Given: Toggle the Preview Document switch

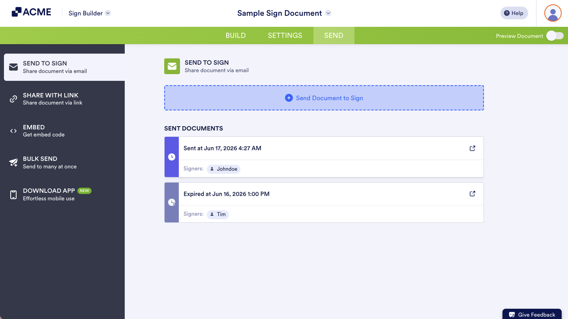Looking at the screenshot, I should [555, 36].
